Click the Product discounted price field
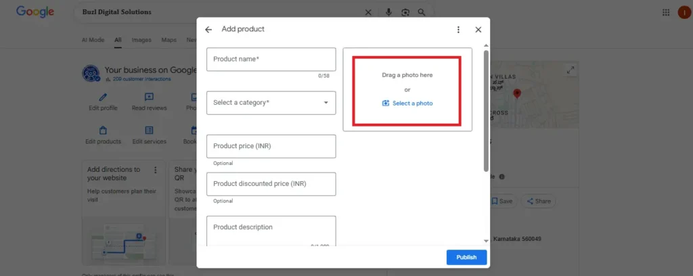693x276 pixels. [x=271, y=184]
